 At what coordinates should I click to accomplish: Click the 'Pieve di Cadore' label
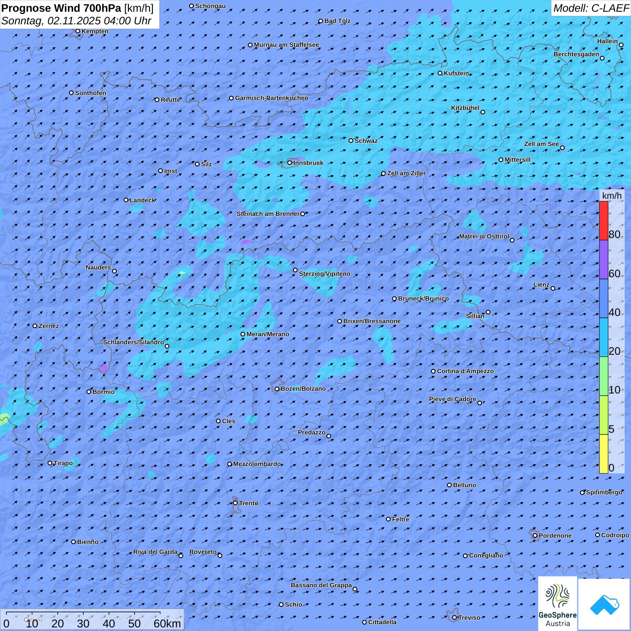tap(453, 399)
